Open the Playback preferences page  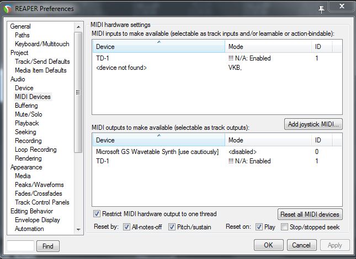click(27, 123)
